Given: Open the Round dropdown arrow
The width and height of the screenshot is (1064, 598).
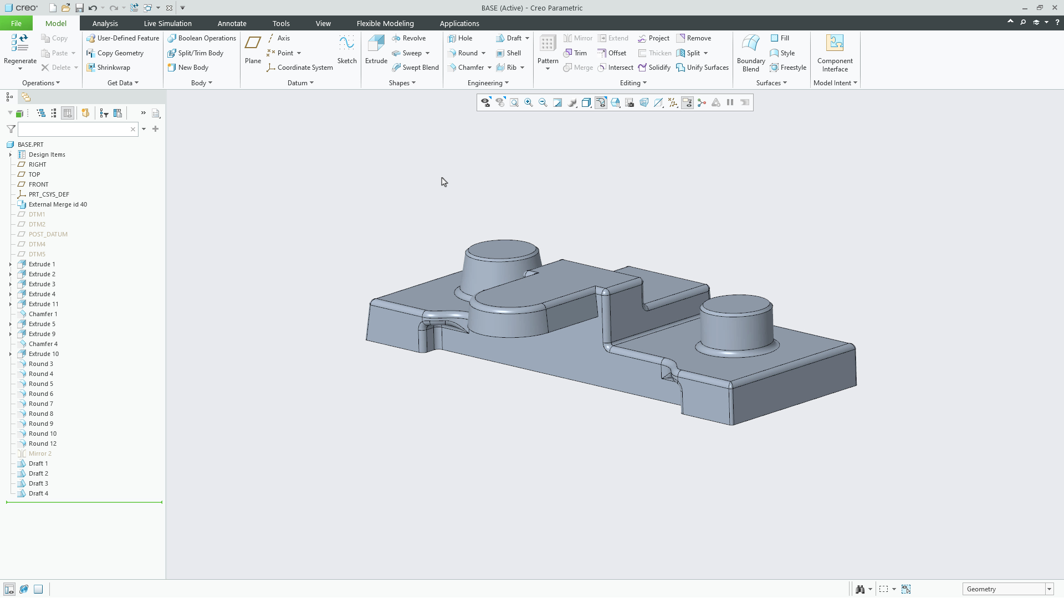Looking at the screenshot, I should pos(484,53).
